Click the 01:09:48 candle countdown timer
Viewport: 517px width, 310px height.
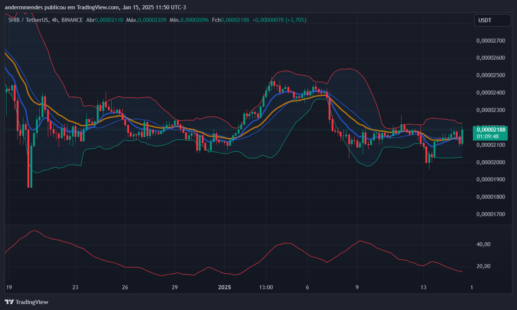click(488, 136)
